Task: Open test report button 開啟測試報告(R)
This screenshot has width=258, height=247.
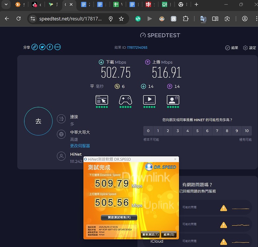Action: (119, 217)
